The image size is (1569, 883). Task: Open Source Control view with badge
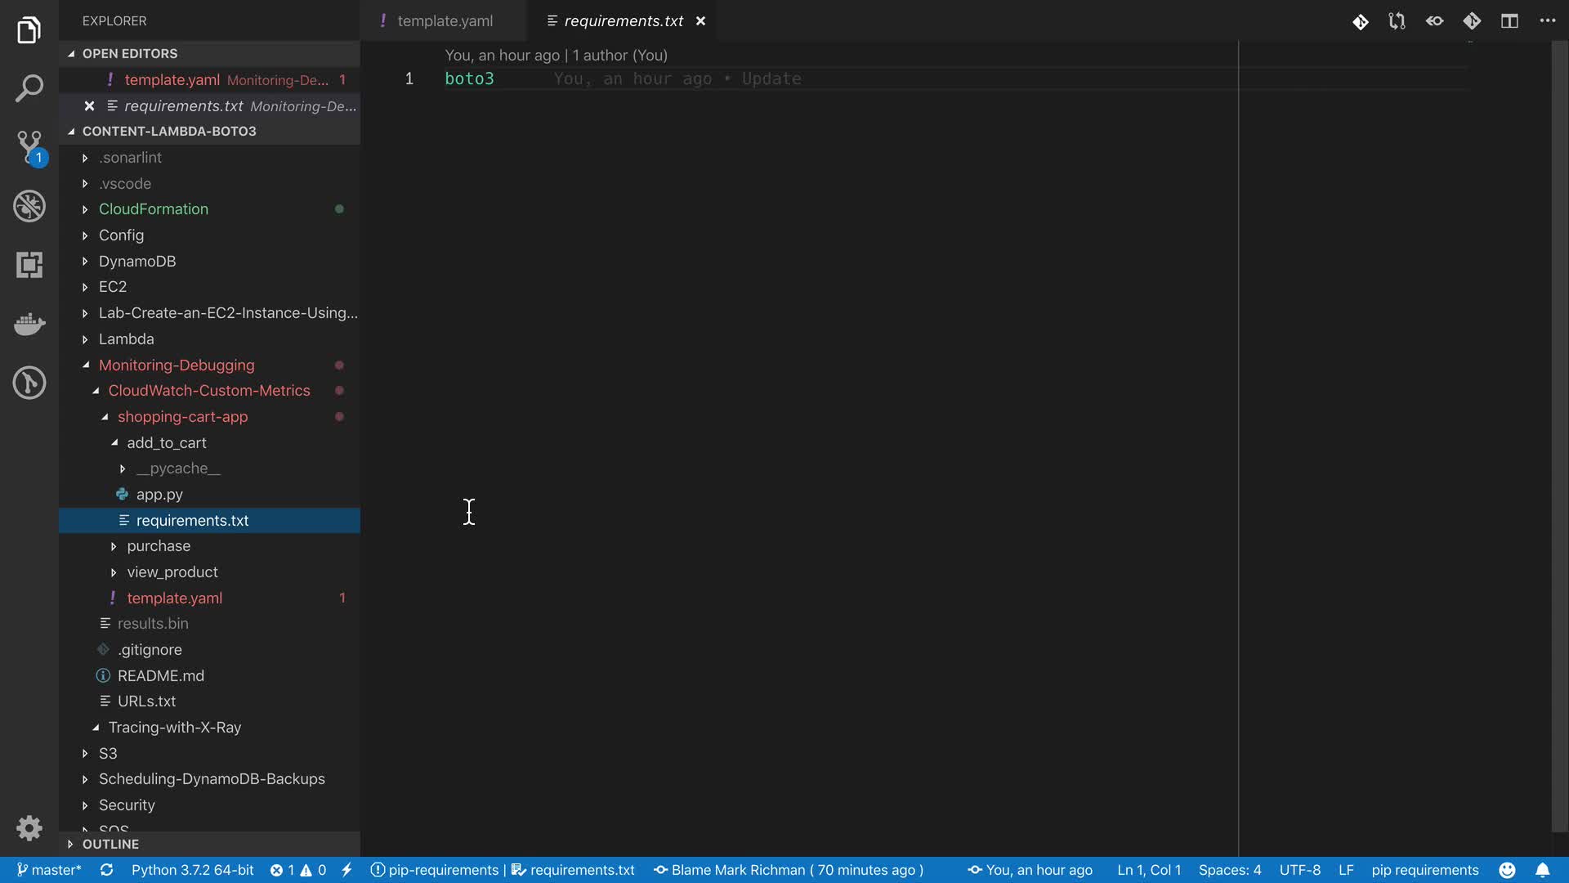[29, 147]
